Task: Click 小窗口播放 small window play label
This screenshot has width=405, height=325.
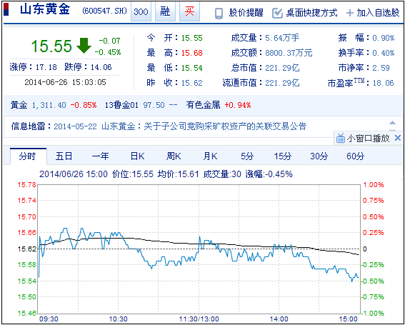Action: 368,139
